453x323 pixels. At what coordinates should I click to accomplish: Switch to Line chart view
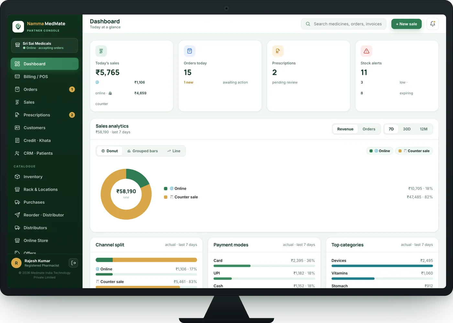pyautogui.click(x=174, y=151)
